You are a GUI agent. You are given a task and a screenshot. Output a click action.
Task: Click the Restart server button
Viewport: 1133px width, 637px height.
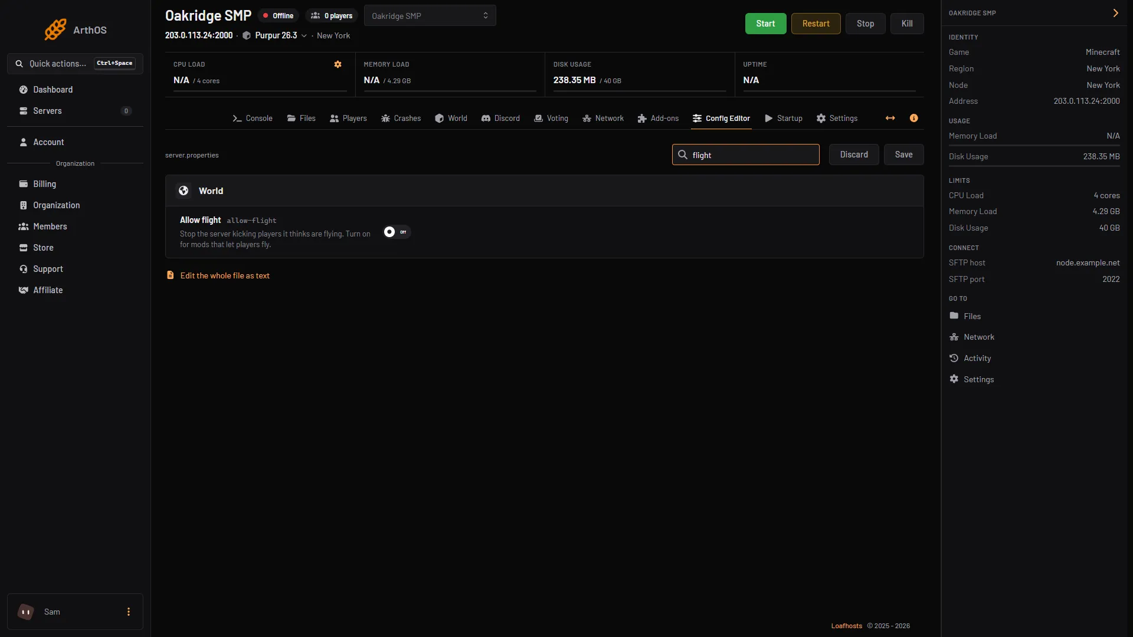click(816, 24)
